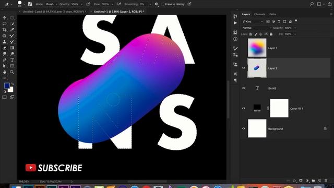Toggle pressure for size

(189, 4)
